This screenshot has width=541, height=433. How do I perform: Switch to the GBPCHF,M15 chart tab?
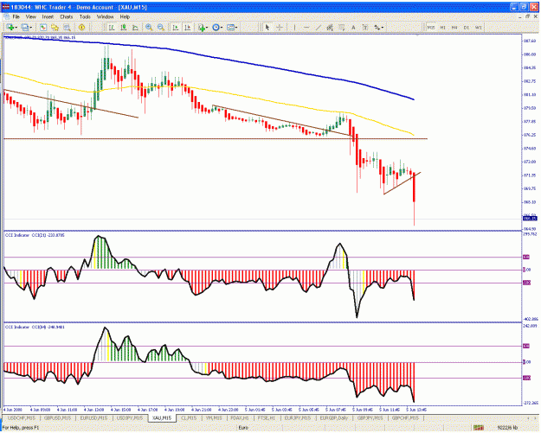(405, 417)
